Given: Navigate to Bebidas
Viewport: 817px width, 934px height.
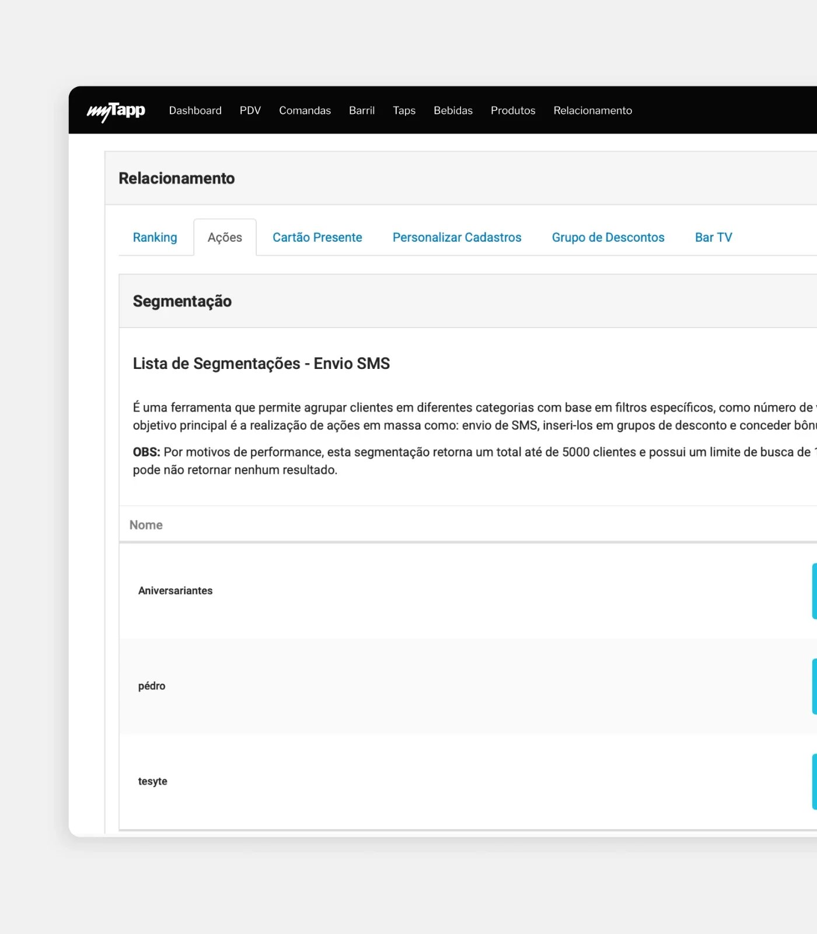Looking at the screenshot, I should [x=453, y=110].
